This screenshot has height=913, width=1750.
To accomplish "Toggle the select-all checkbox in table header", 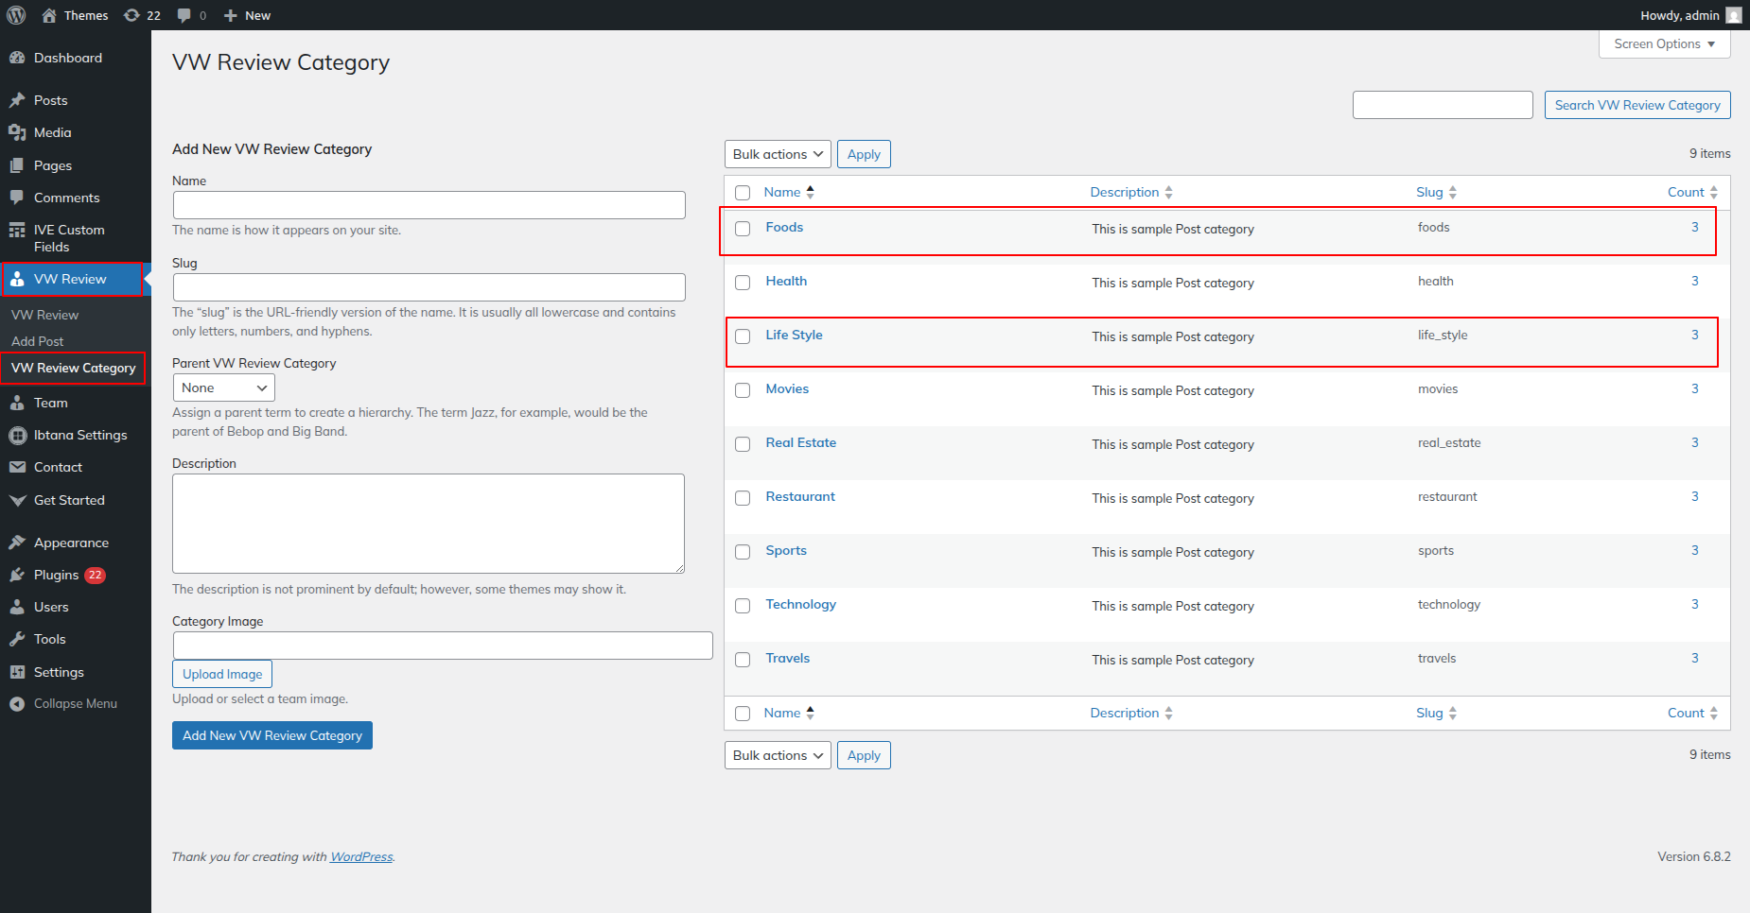I will tap(743, 193).
